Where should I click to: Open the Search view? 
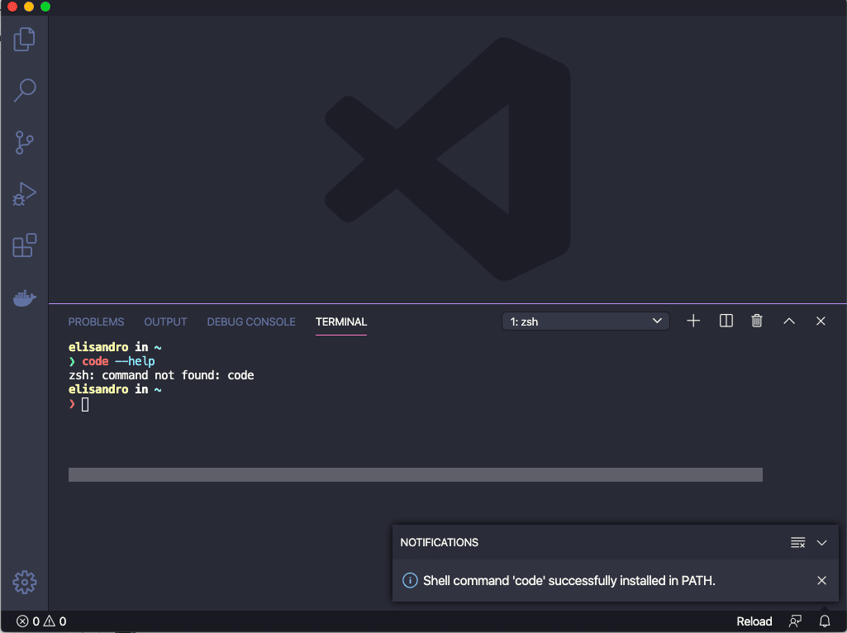click(x=24, y=90)
